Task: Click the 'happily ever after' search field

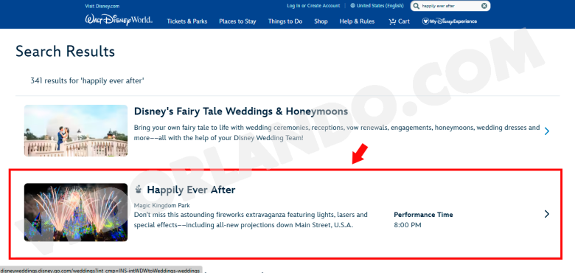Action: click(450, 6)
